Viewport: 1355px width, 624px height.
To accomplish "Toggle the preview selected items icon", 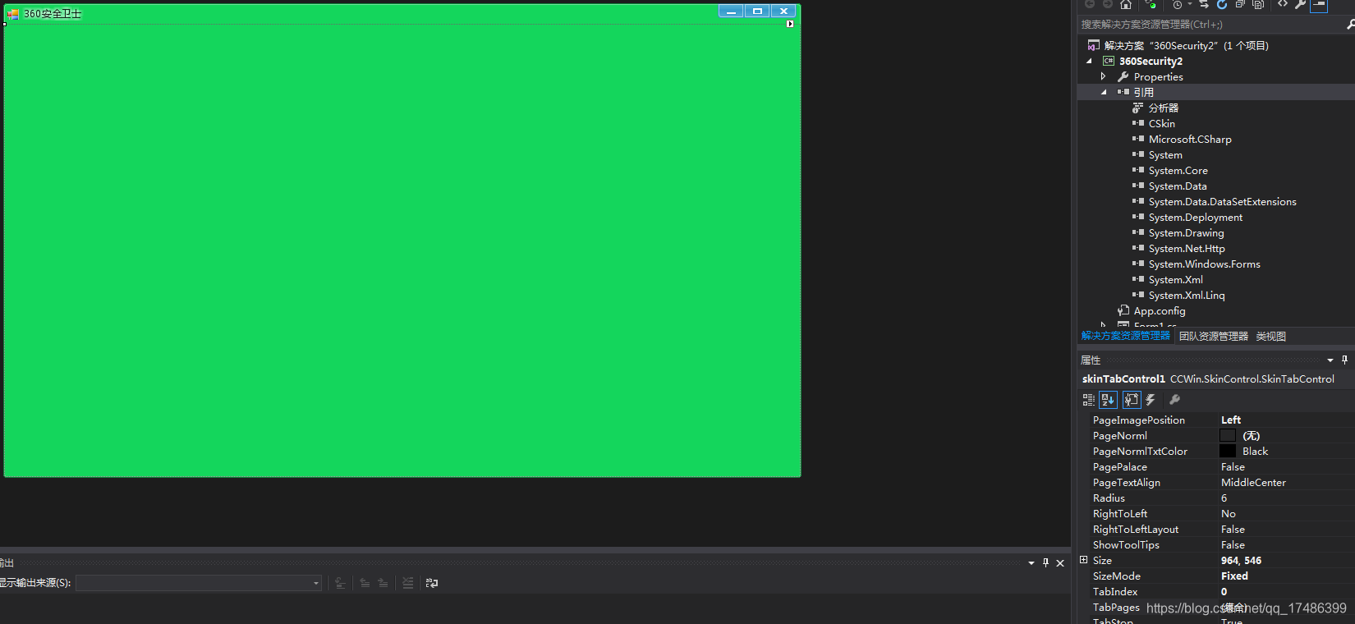I will [1319, 5].
